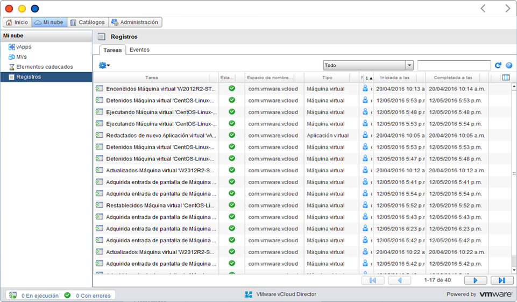Open the Administración section
Screen dimensions: 517x302
pos(135,22)
